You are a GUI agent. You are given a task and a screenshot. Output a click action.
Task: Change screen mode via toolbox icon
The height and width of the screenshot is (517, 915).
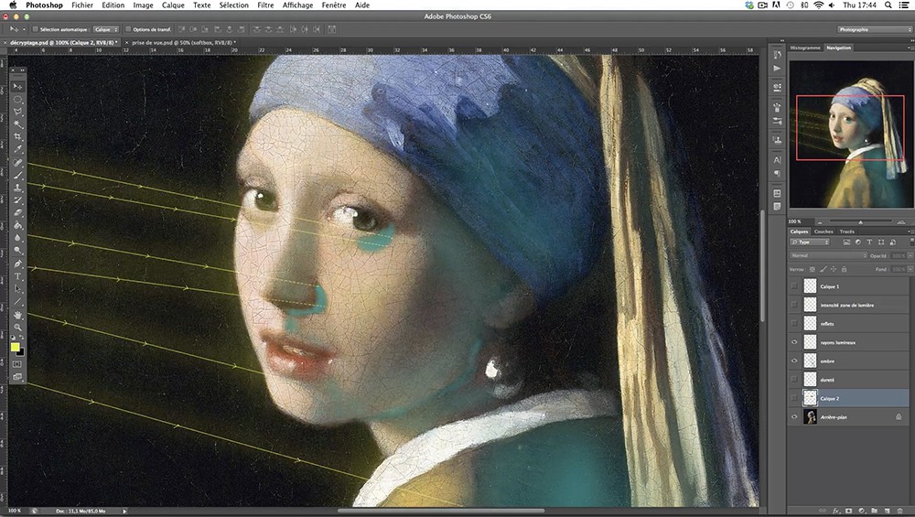pos(17,377)
